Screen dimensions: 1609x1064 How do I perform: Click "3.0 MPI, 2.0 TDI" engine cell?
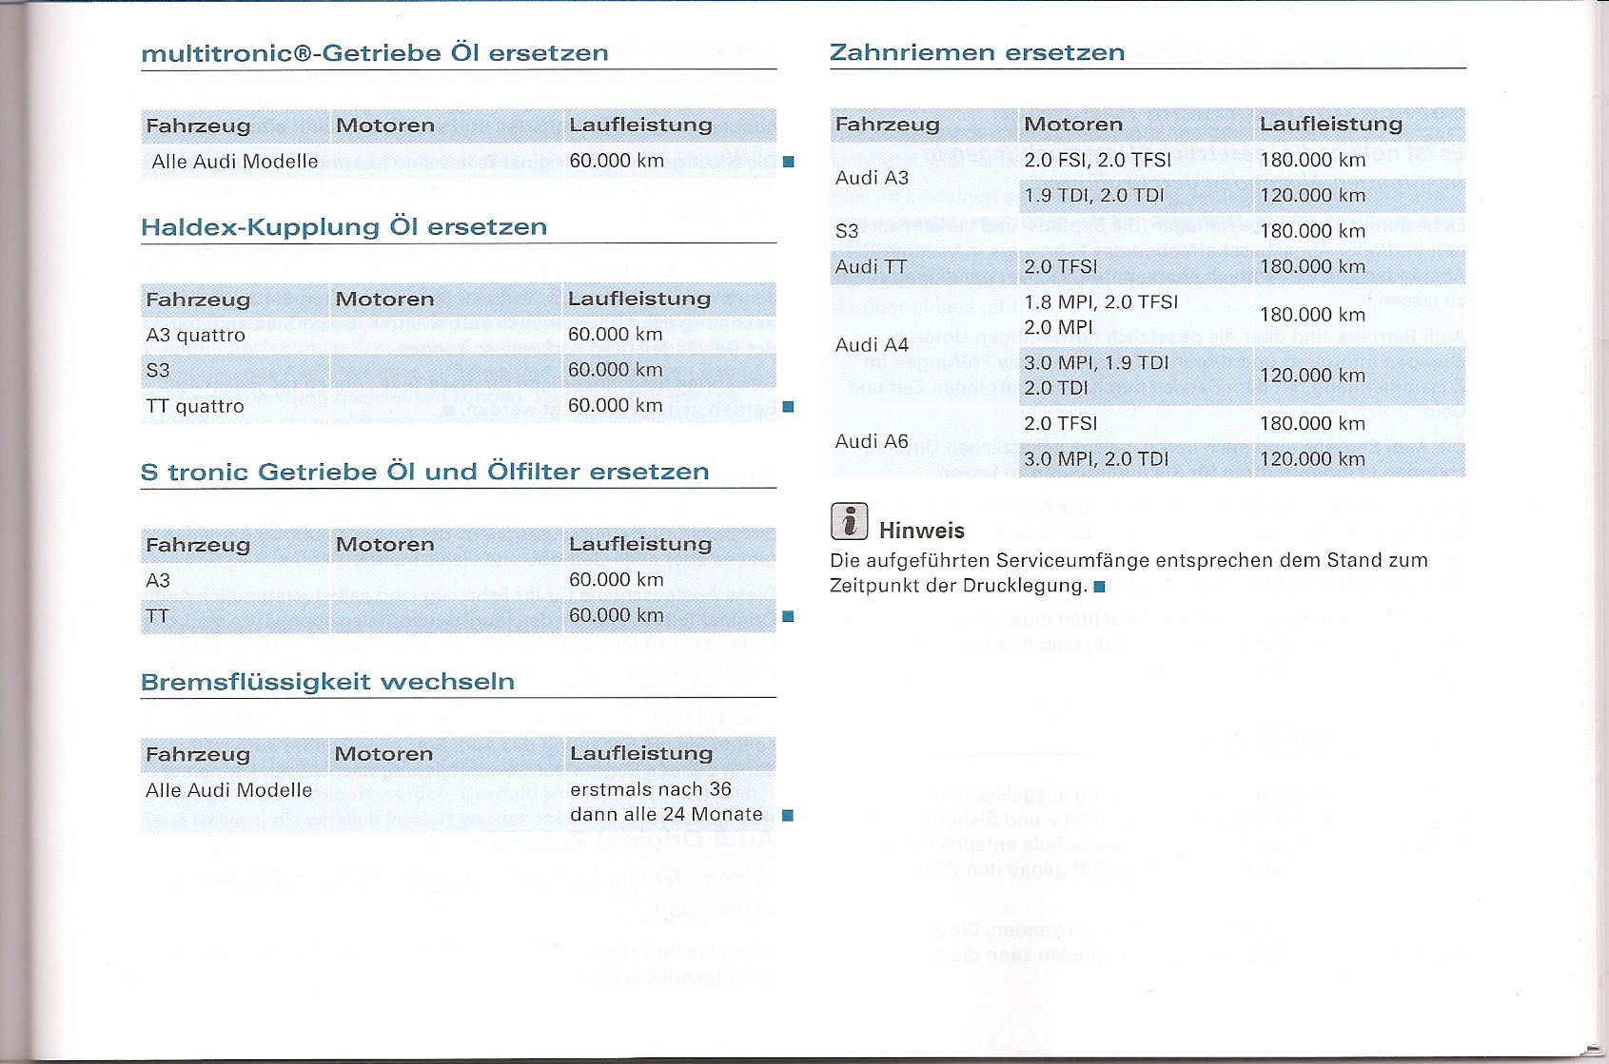point(1096,459)
